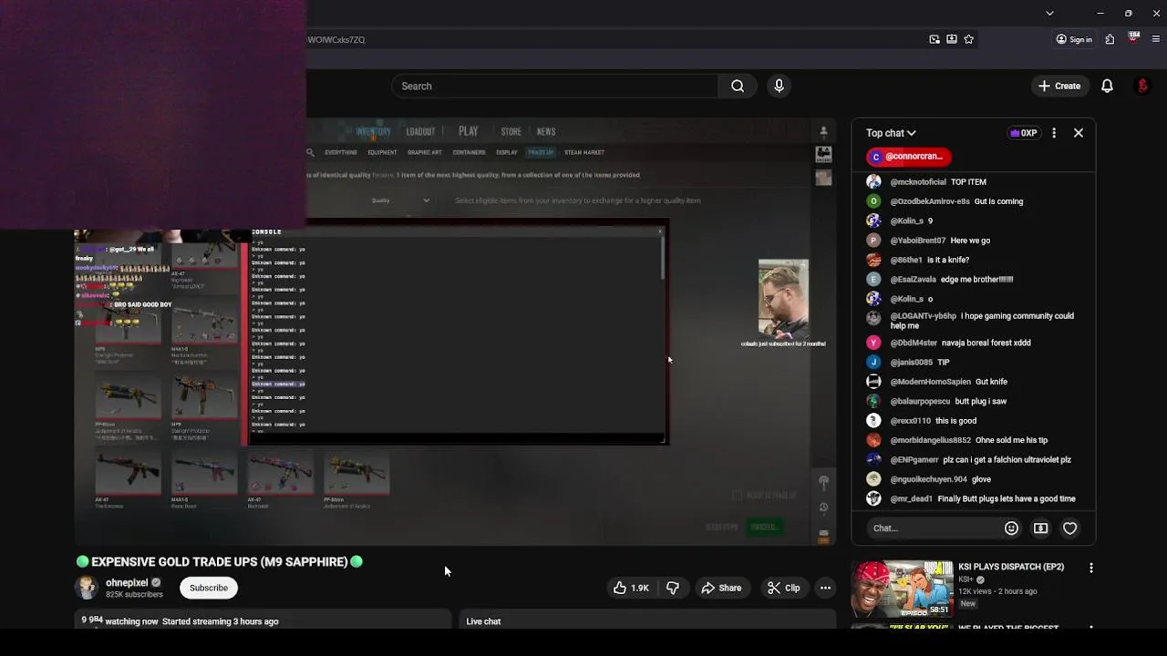1167x656 pixels.
Task: Select the in-game TRADE UP sub-tab
Action: pos(541,152)
